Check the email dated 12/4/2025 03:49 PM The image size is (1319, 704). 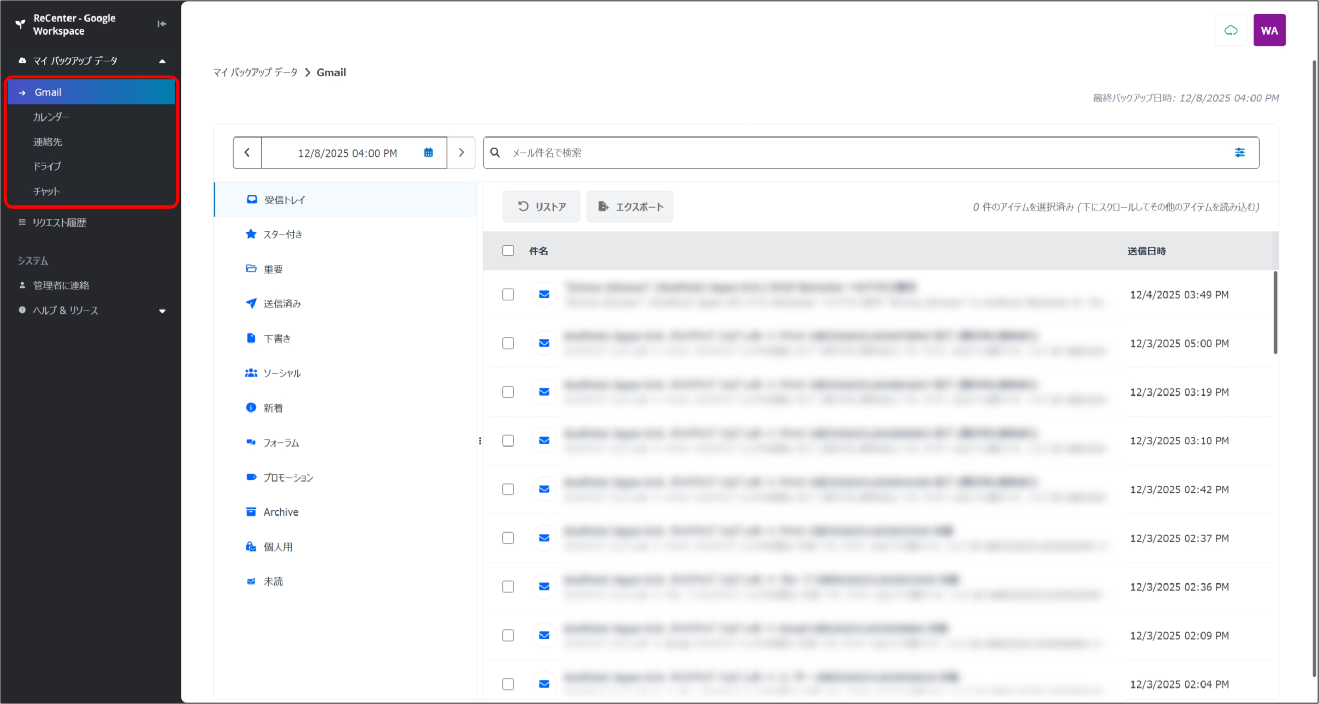[508, 295]
